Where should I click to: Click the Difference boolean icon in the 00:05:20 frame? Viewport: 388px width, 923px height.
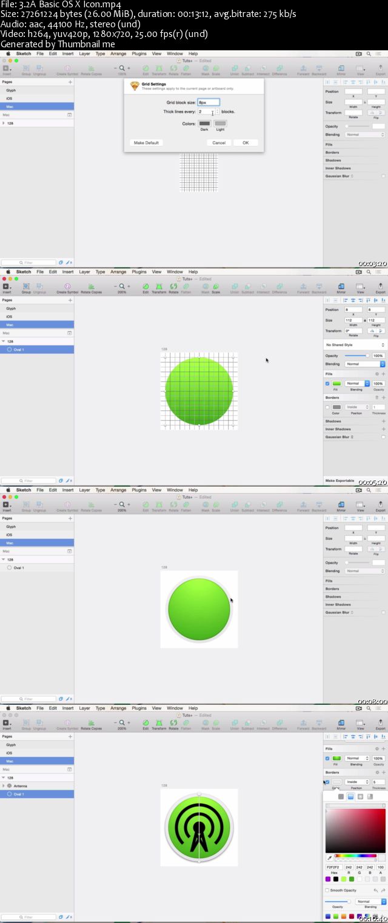pyautogui.click(x=279, y=288)
